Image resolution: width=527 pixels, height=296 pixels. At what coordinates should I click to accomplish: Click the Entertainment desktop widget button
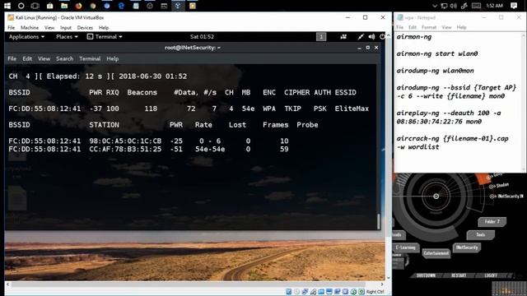coord(436,253)
